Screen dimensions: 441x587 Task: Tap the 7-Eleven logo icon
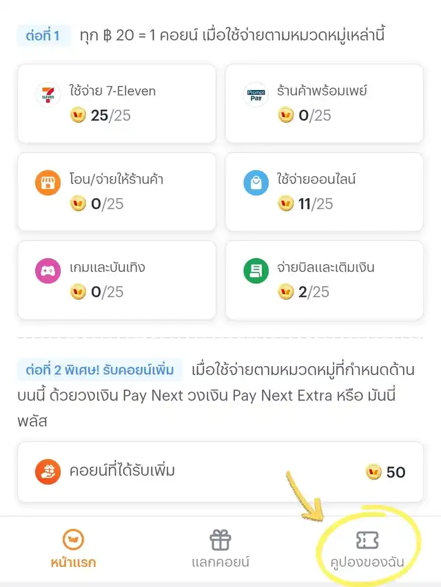click(x=48, y=95)
